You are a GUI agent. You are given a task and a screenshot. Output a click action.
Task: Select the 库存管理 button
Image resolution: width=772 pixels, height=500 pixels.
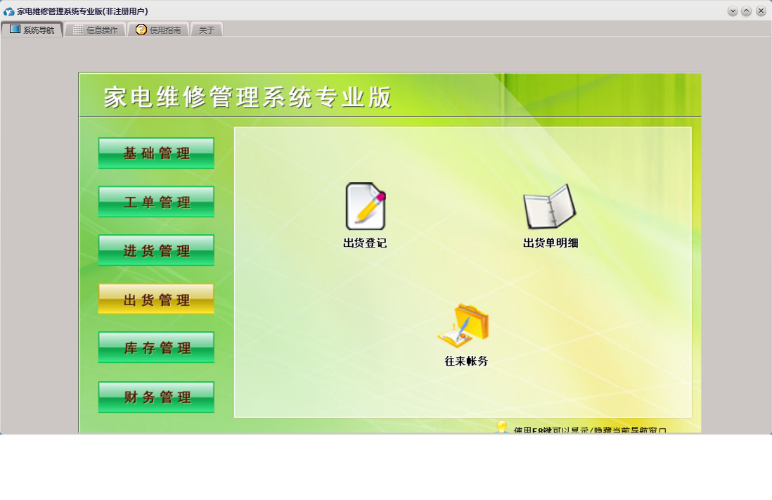click(x=157, y=348)
